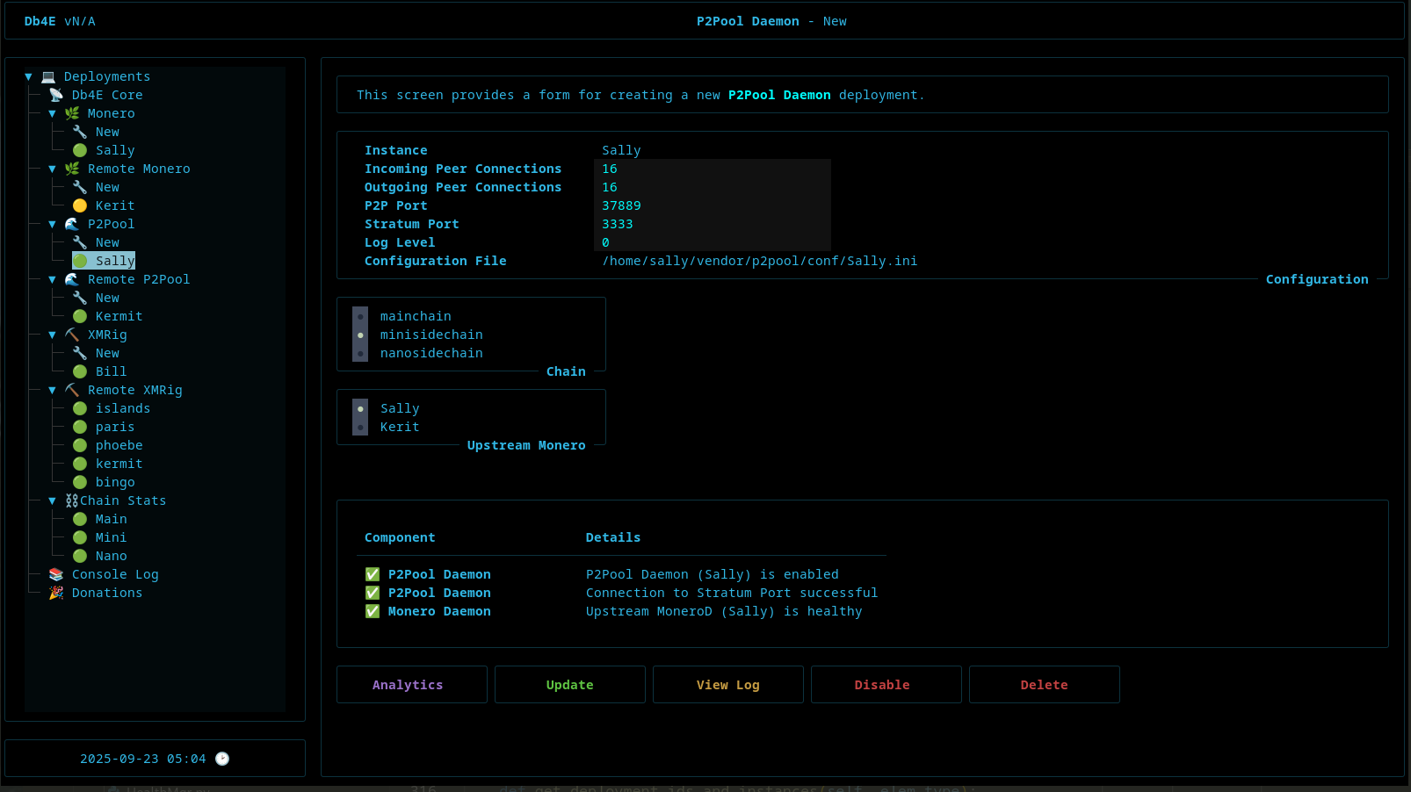Collapse the Remote XMRig tree node
The image size is (1411, 792).
(52, 390)
